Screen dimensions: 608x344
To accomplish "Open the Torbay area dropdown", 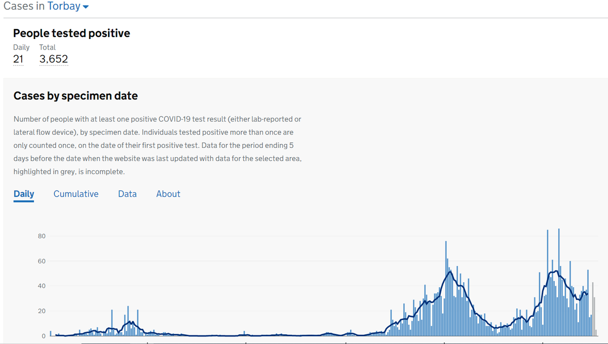I will click(68, 7).
